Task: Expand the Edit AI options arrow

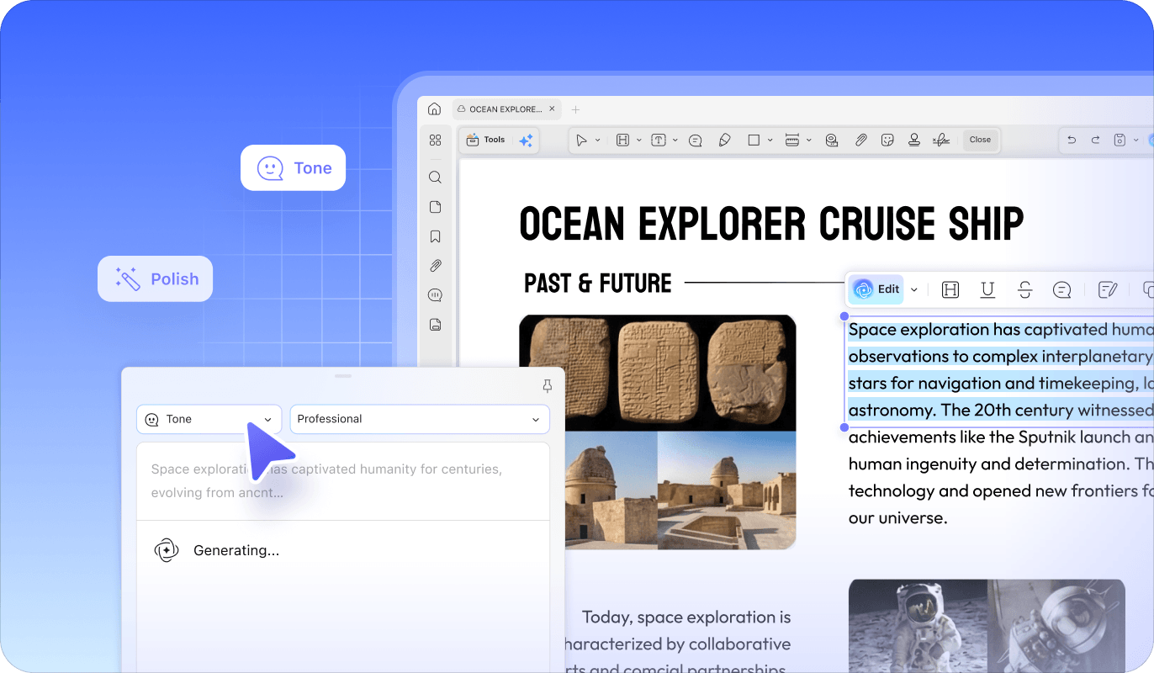Action: point(914,290)
